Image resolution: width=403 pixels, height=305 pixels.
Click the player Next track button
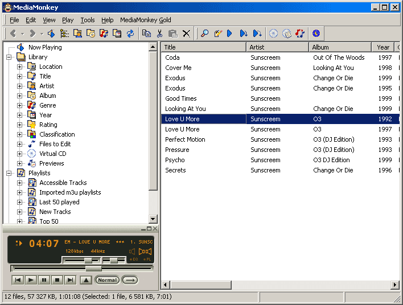coord(71,280)
